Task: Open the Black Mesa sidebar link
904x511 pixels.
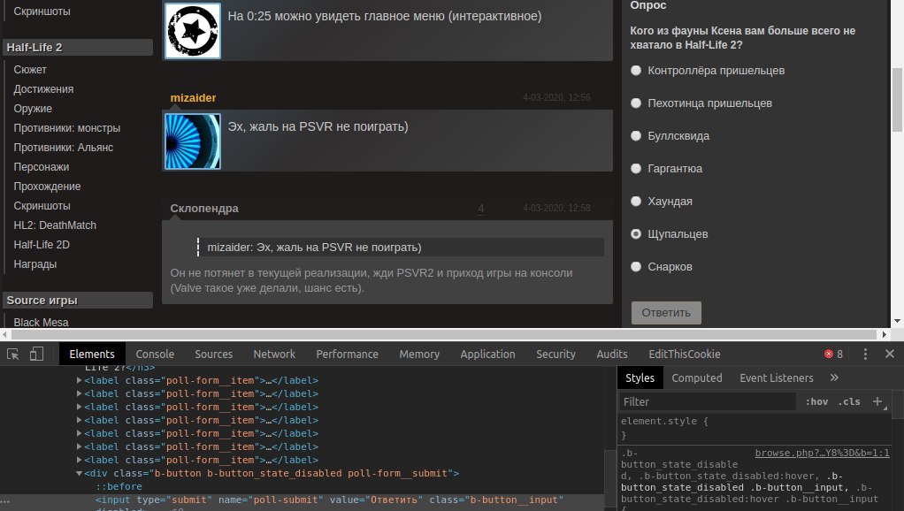Action: click(41, 322)
